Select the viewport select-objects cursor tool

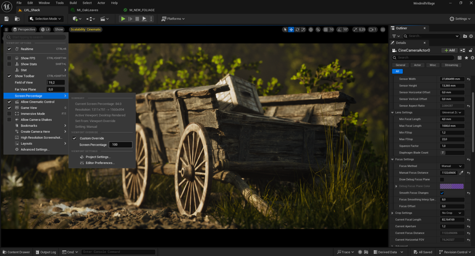(x=285, y=30)
